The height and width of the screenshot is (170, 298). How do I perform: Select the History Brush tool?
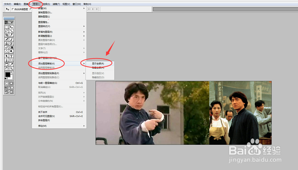point(11,44)
